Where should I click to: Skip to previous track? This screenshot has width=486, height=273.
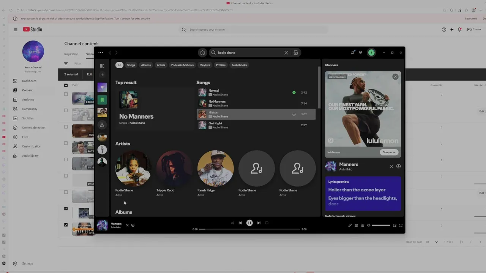click(240, 223)
